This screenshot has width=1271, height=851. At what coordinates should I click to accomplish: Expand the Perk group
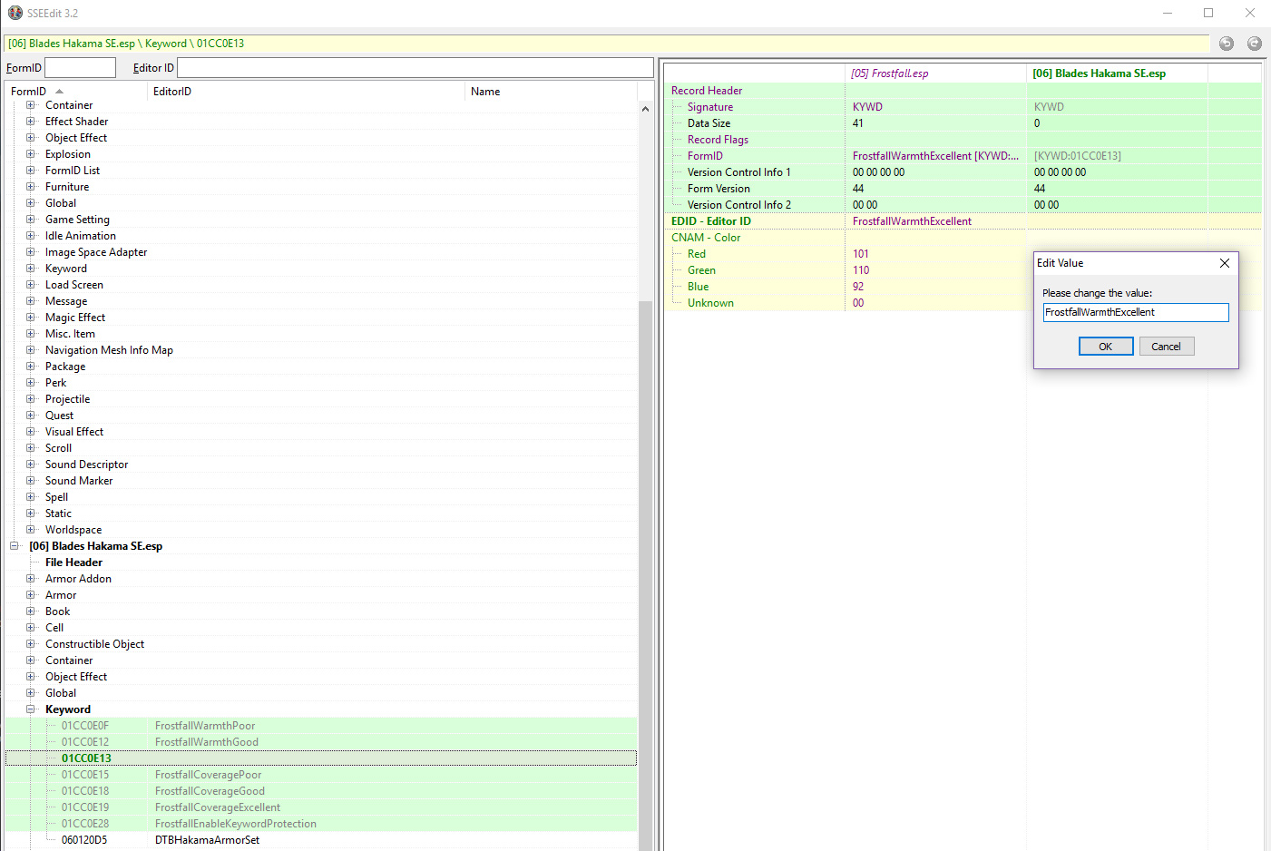30,383
